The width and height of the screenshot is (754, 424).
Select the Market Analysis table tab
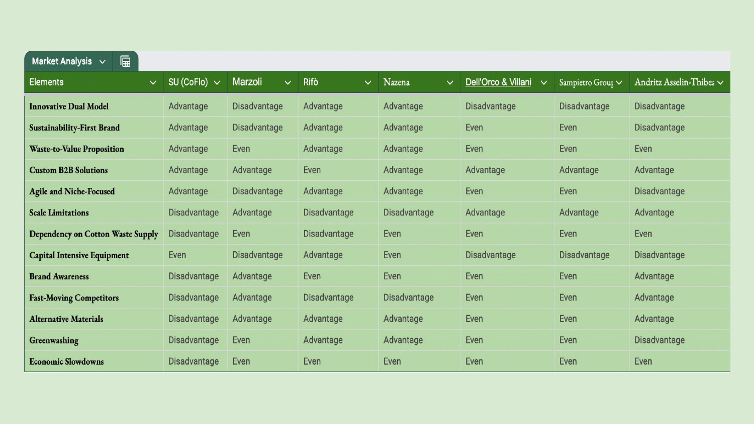click(x=68, y=61)
